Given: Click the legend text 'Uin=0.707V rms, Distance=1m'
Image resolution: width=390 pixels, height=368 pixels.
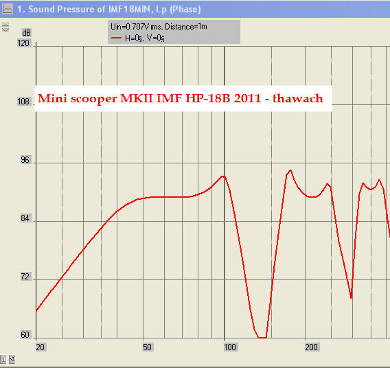Looking at the screenshot, I should pyautogui.click(x=159, y=26).
